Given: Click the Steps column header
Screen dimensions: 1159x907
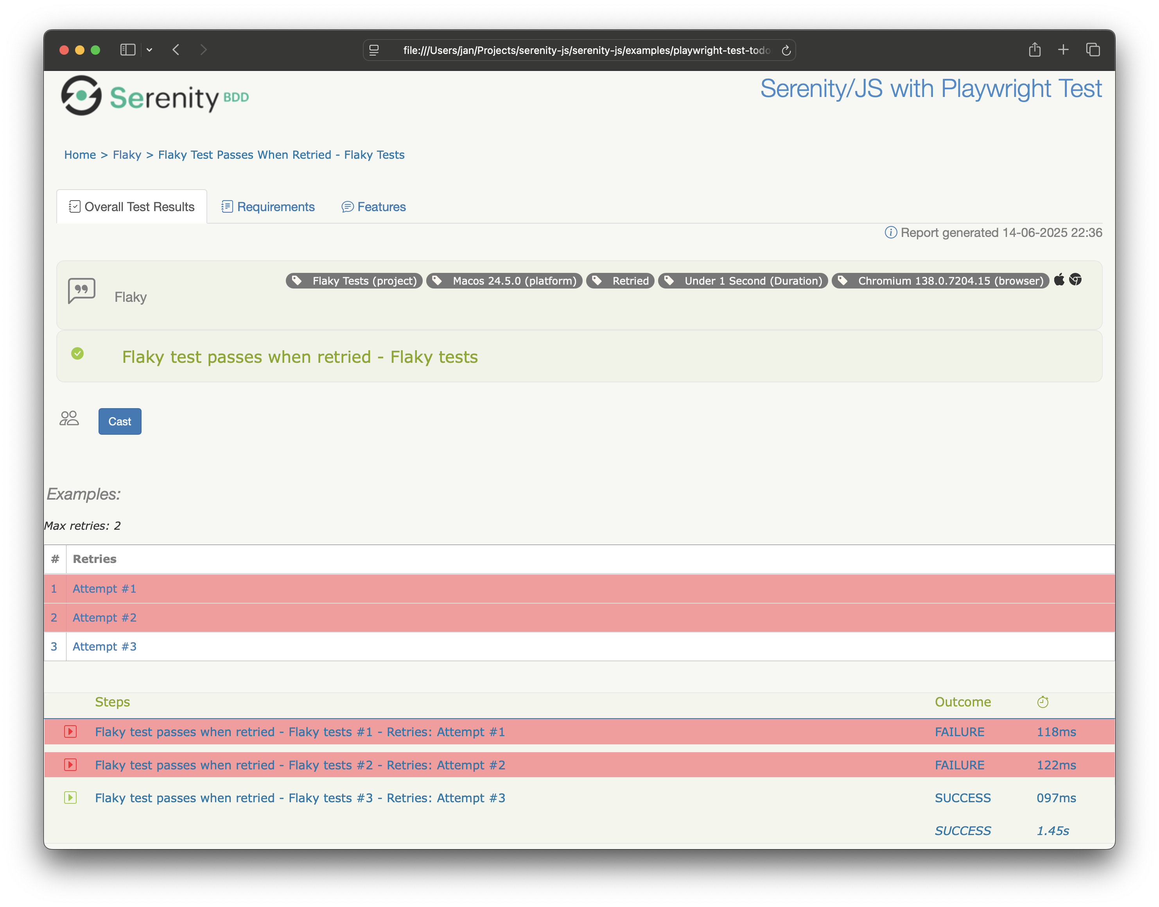Looking at the screenshot, I should click(x=112, y=702).
